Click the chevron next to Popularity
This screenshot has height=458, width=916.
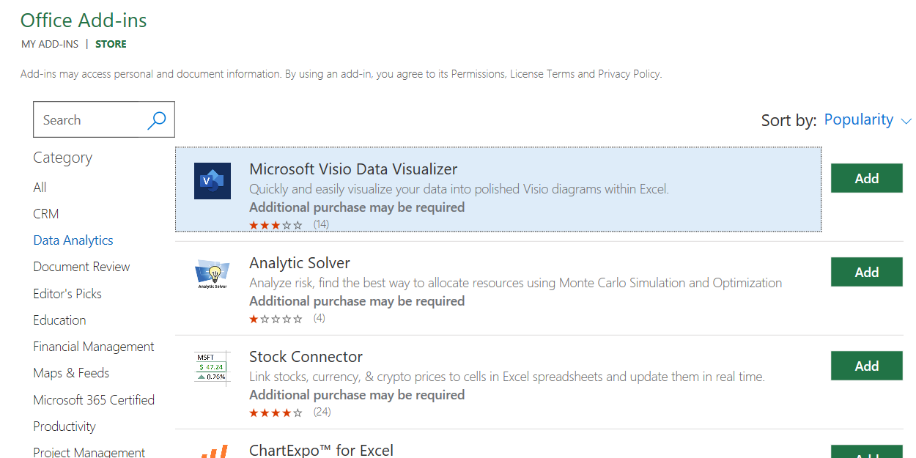click(x=906, y=121)
